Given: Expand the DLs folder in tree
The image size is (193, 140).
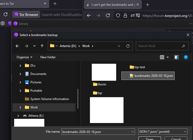Looking at the screenshot, I should tap(20, 66).
